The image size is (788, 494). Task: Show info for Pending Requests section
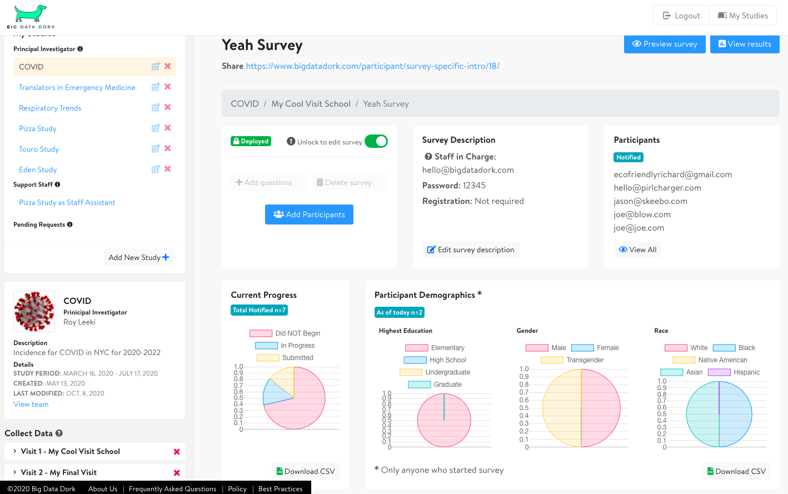click(69, 224)
